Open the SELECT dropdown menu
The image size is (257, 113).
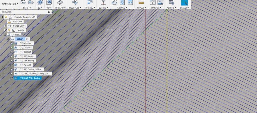[184, 8]
